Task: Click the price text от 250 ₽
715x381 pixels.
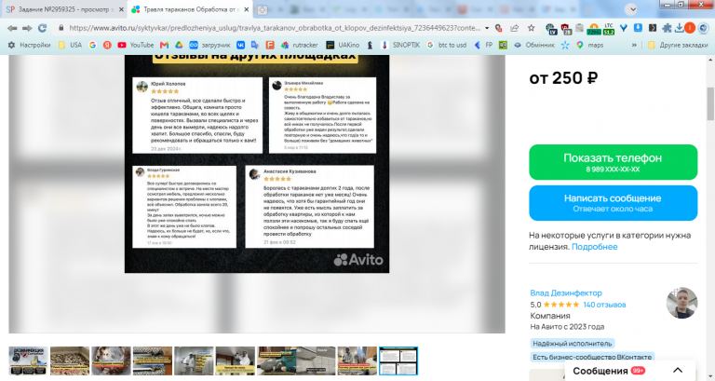Action: point(563,78)
